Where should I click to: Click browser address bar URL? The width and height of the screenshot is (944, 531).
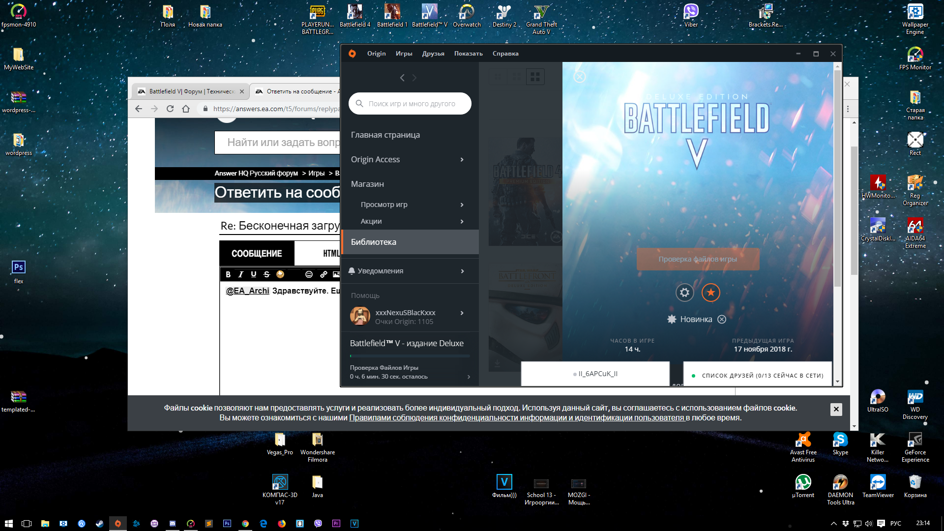276,109
